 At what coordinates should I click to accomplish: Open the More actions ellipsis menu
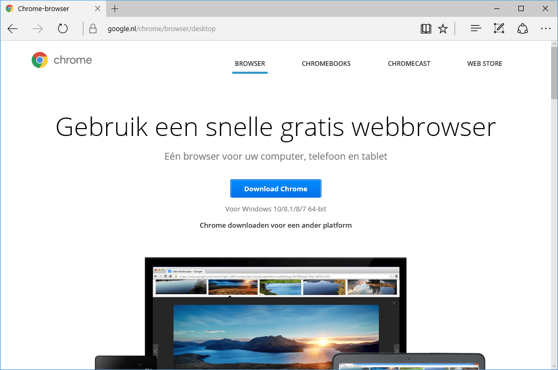point(545,28)
